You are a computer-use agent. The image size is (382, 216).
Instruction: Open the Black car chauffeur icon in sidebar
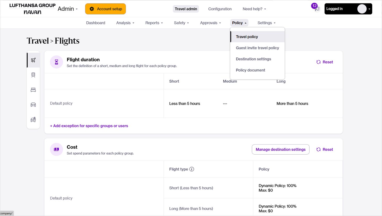pos(33,120)
